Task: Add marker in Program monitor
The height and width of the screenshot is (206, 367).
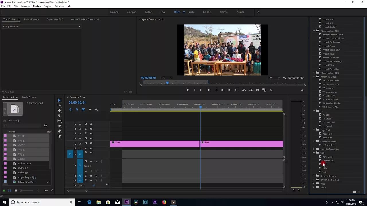Action: coord(188,90)
